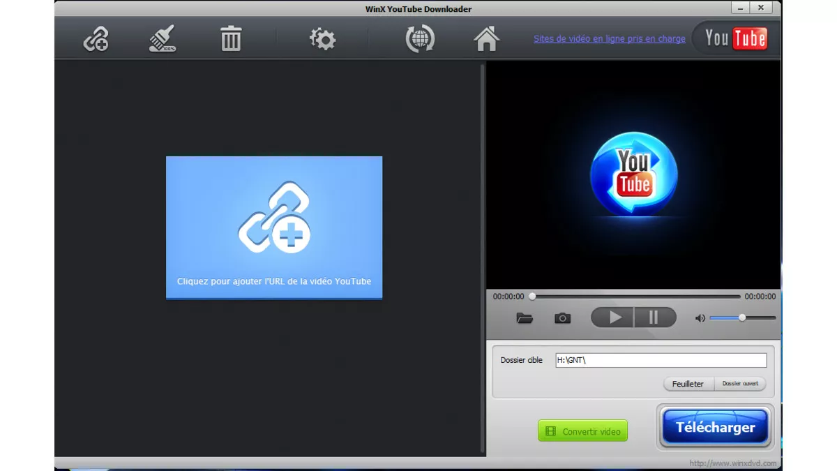Click the Dossier cible path field
The height and width of the screenshot is (471, 837).
pyautogui.click(x=661, y=360)
